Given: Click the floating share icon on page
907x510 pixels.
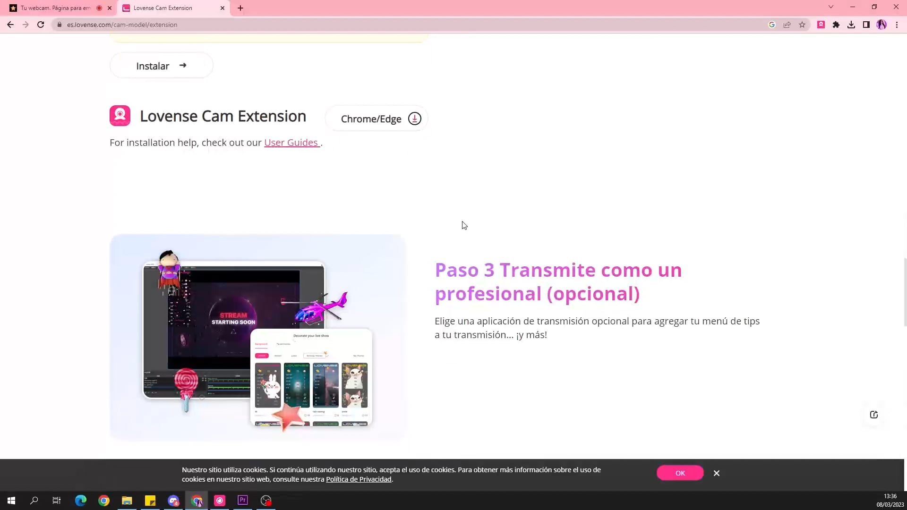Looking at the screenshot, I should [x=874, y=415].
